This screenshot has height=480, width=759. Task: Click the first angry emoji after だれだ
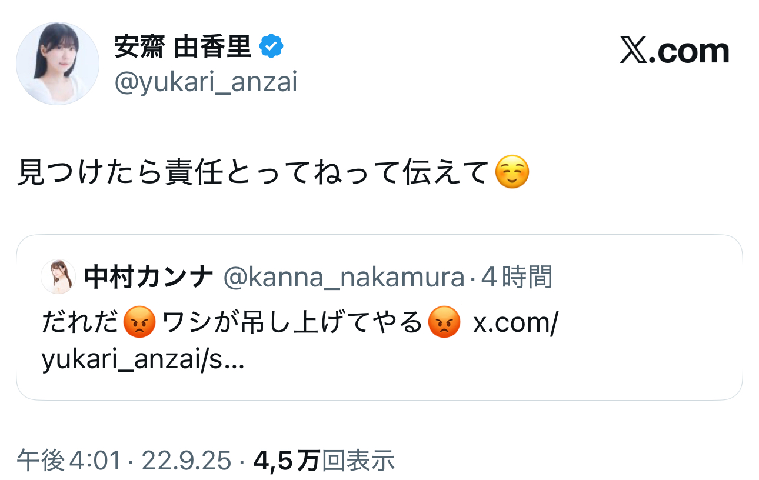140,323
